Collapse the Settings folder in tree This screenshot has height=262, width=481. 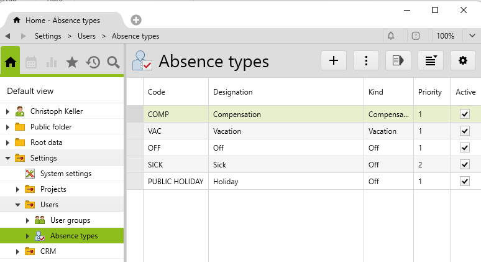8,158
